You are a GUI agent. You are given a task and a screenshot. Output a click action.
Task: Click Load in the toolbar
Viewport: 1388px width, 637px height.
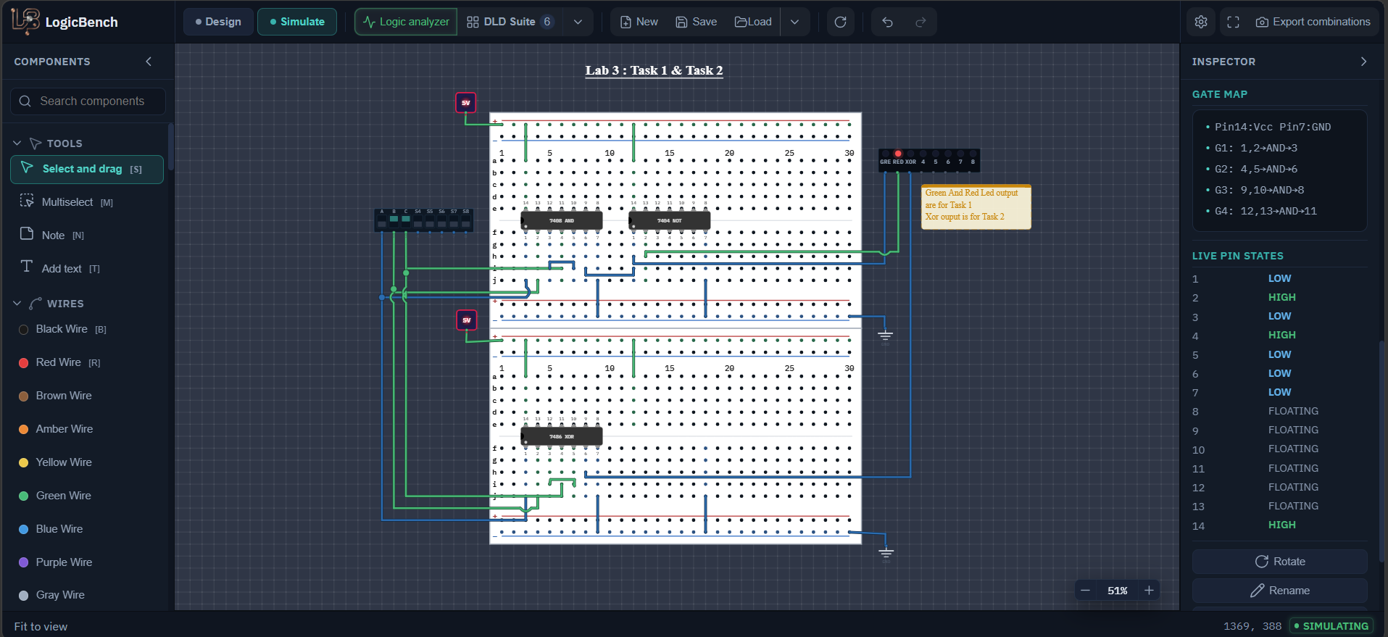pyautogui.click(x=753, y=22)
